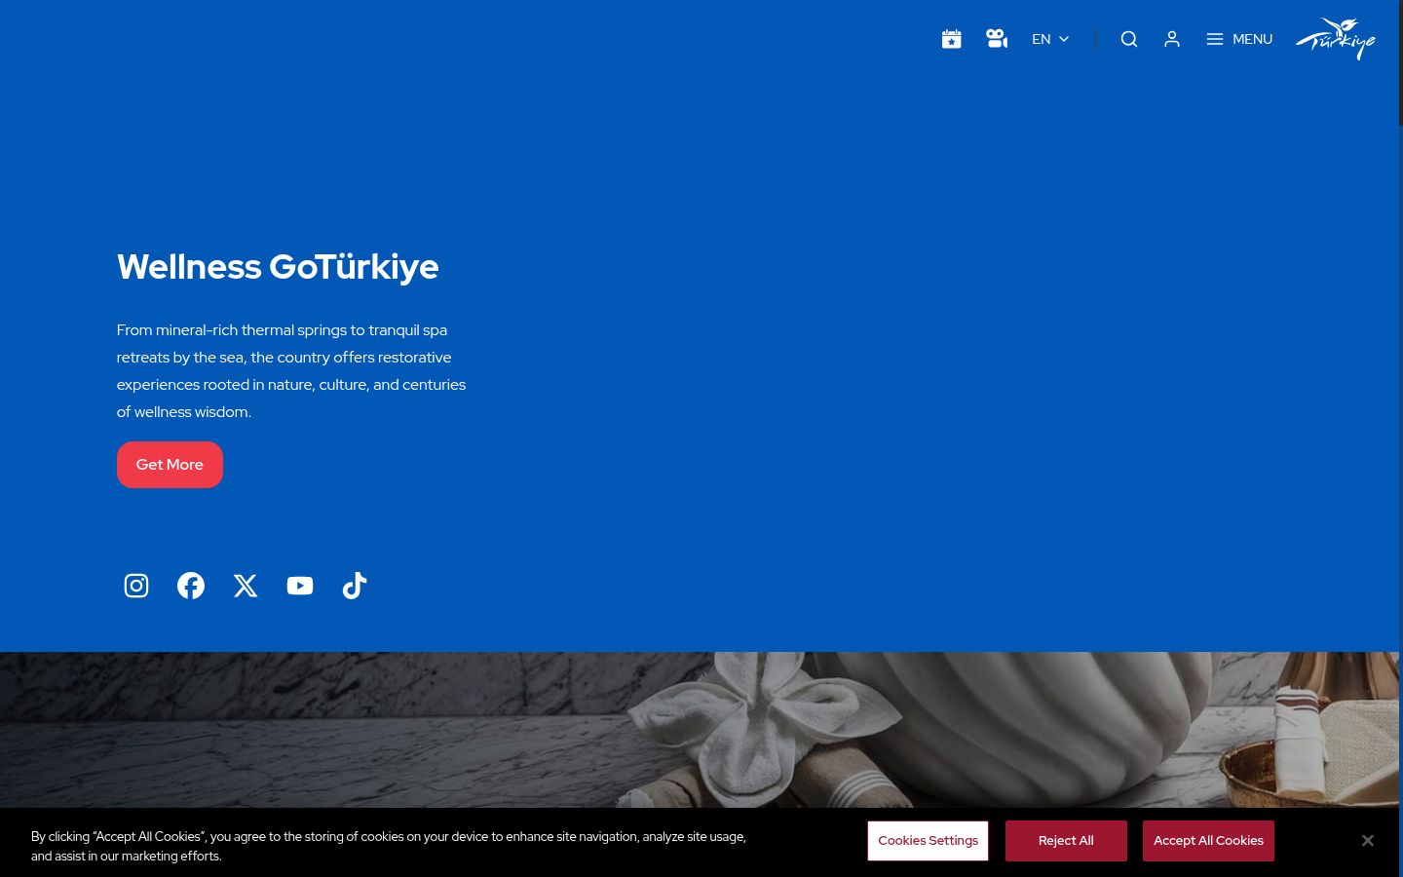Reject all cookies
Screen dimensions: 1403x877
pyautogui.click(x=1066, y=841)
